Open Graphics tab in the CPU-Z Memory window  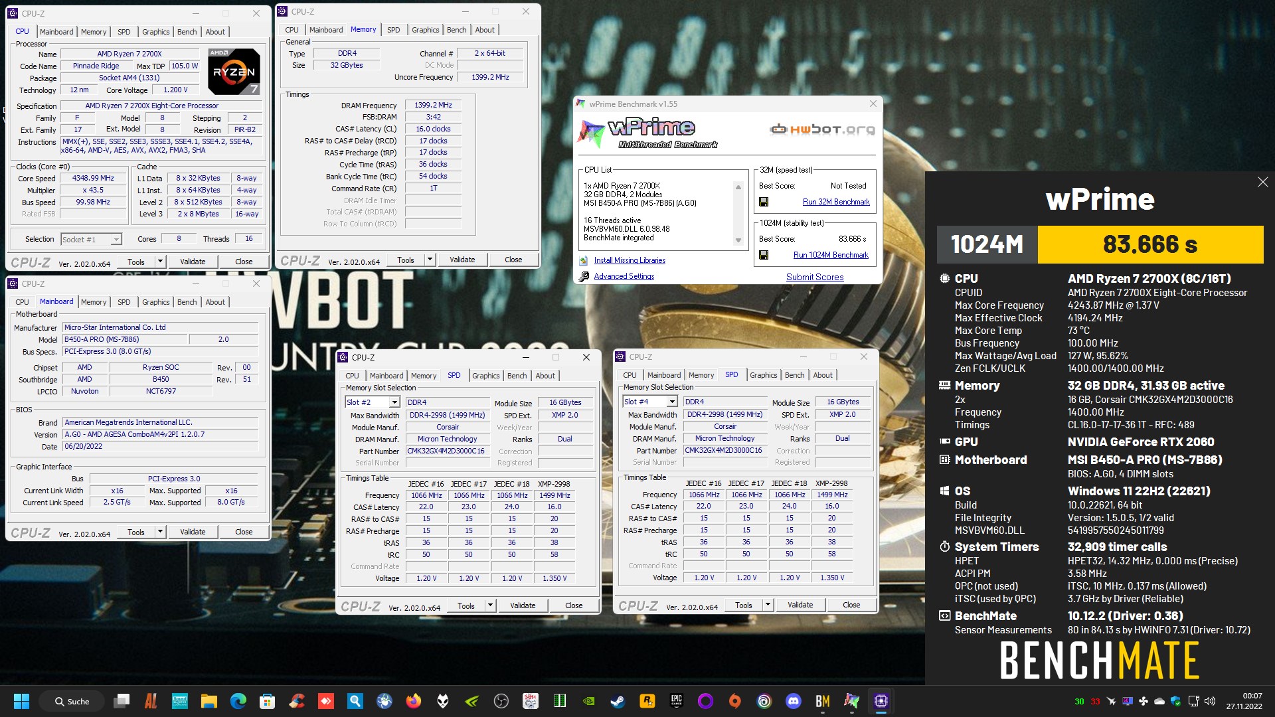pos(425,30)
